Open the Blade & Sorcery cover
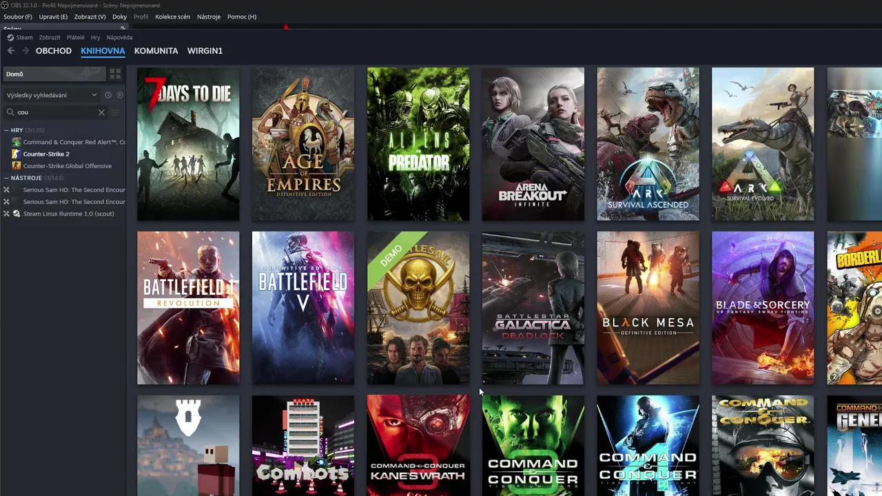Image resolution: width=882 pixels, height=496 pixels. pyautogui.click(x=763, y=308)
